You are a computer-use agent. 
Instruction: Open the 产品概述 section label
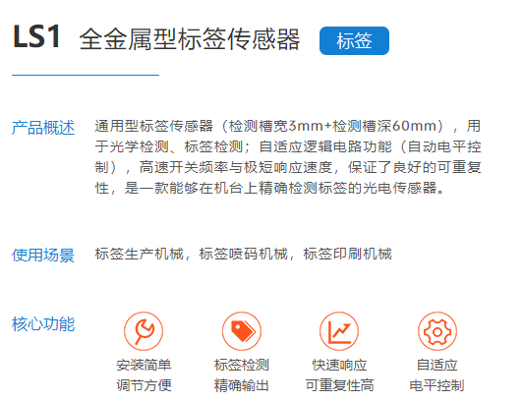pyautogui.click(x=43, y=128)
